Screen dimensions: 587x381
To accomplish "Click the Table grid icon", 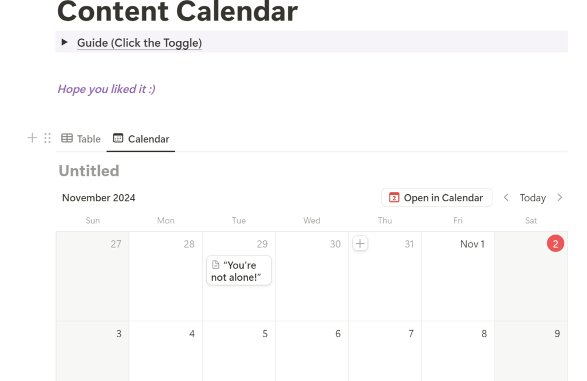I will tap(67, 138).
